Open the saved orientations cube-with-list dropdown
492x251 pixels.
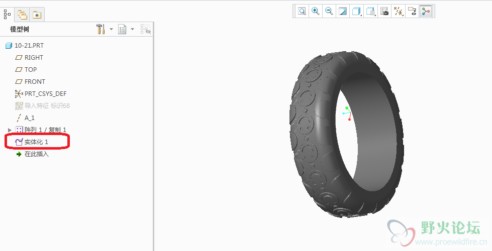pyautogui.click(x=370, y=11)
